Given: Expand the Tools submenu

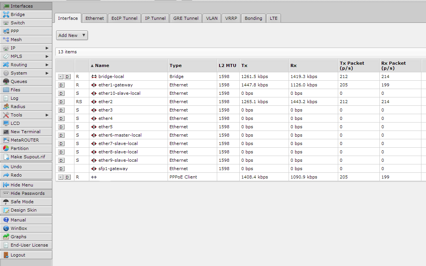Looking at the screenshot, I should tap(26, 115).
